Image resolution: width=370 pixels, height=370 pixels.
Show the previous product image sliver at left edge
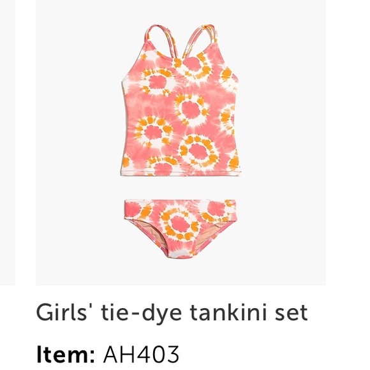coord(8,142)
